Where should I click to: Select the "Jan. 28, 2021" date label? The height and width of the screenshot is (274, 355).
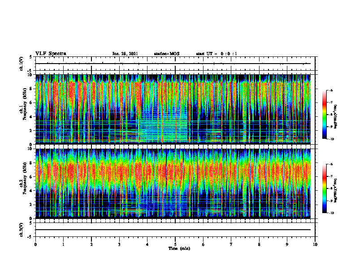point(125,54)
